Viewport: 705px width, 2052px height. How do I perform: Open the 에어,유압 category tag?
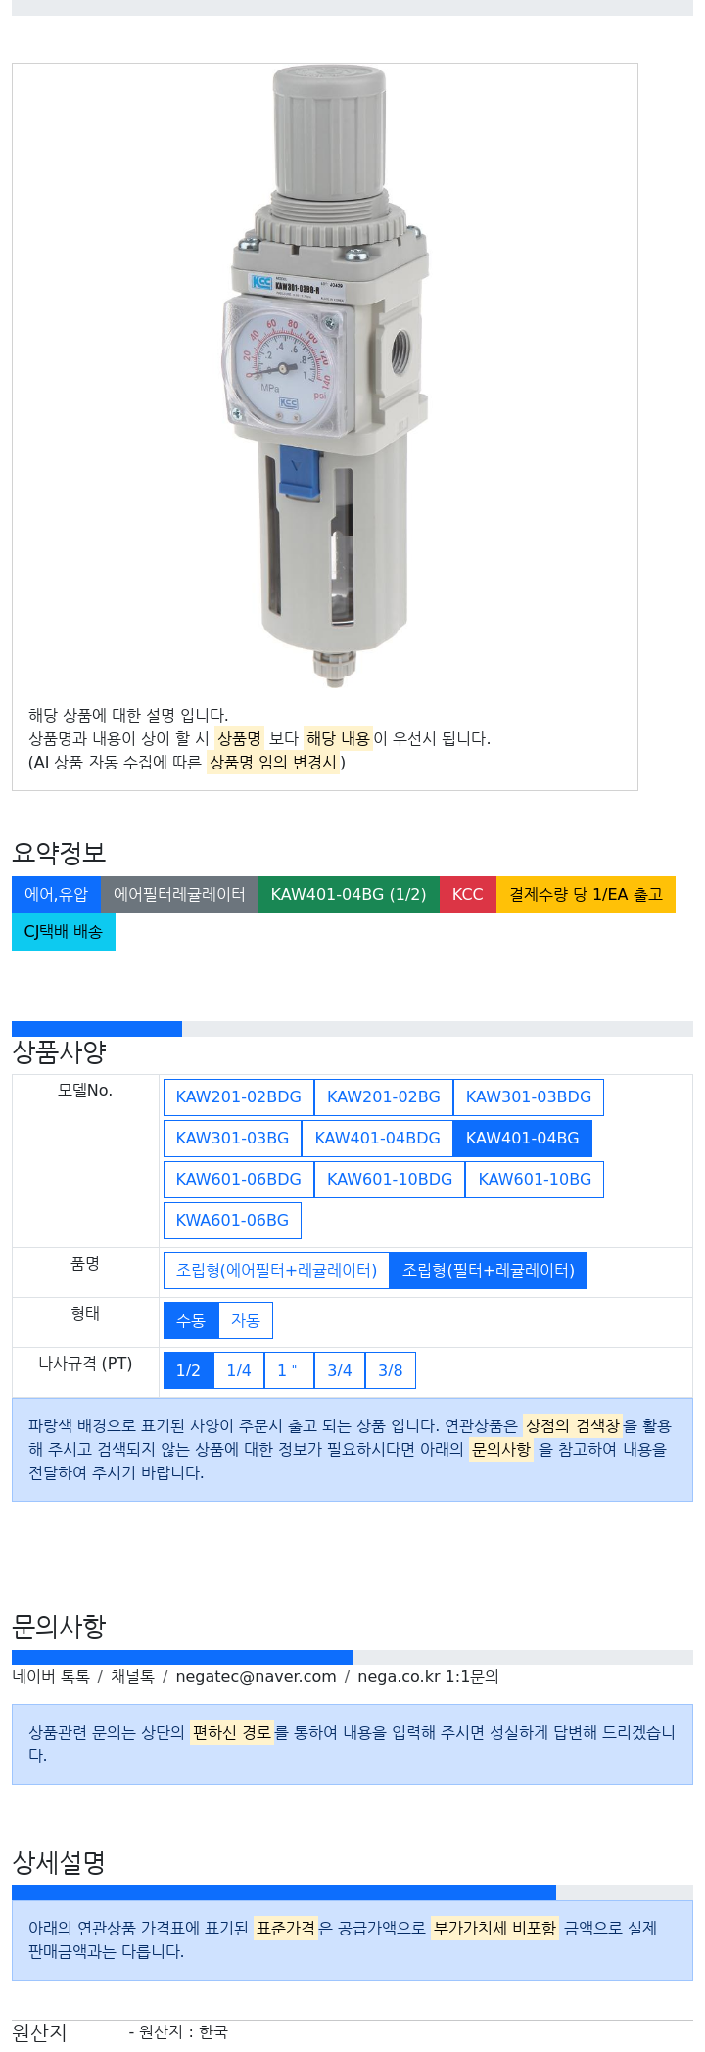coord(56,895)
